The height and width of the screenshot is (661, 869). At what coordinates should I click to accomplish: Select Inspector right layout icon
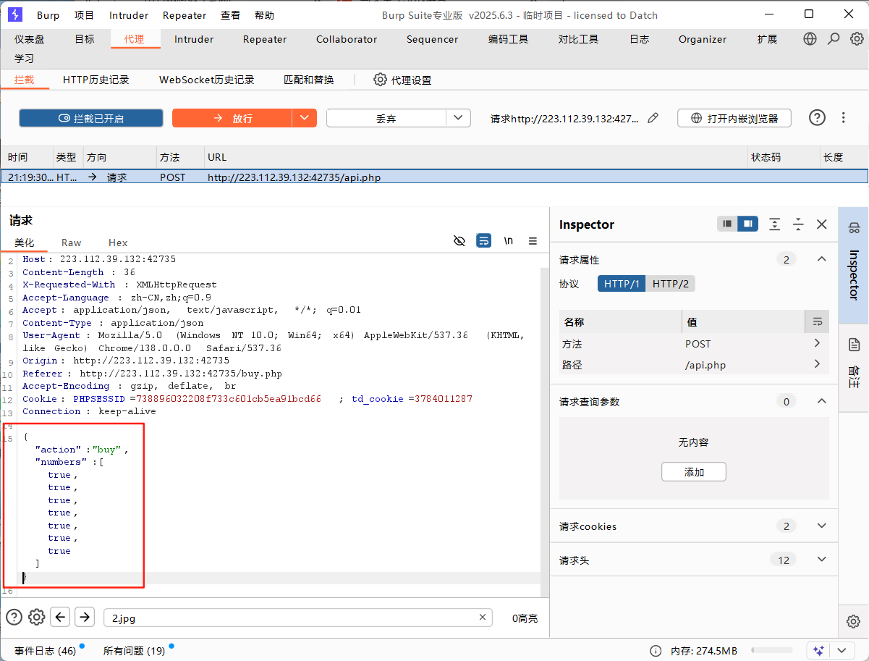point(747,224)
